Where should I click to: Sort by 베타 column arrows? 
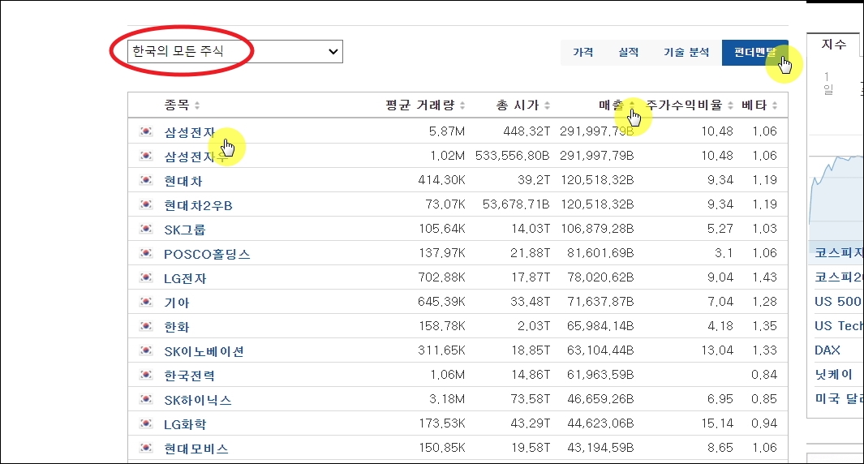[775, 105]
